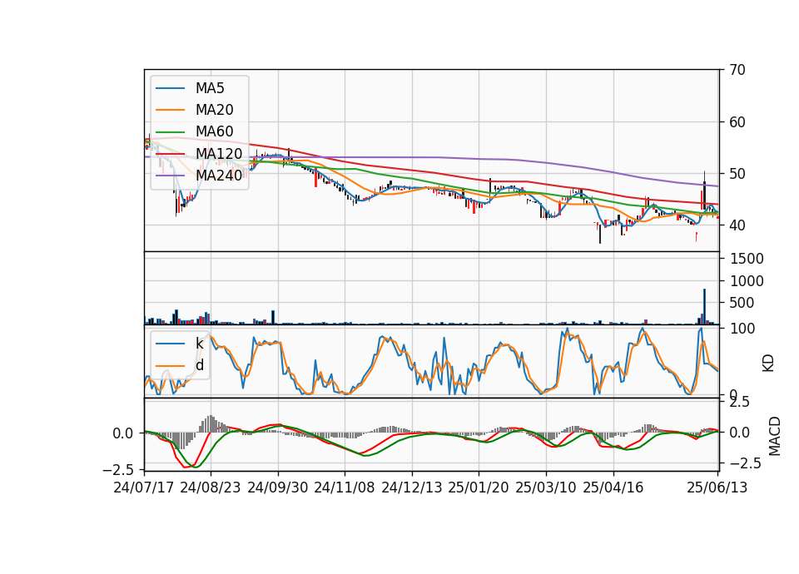Click the purple MA240 legend line swatch
Image resolution: width=799 pixels, height=574 pixels.
pos(170,176)
